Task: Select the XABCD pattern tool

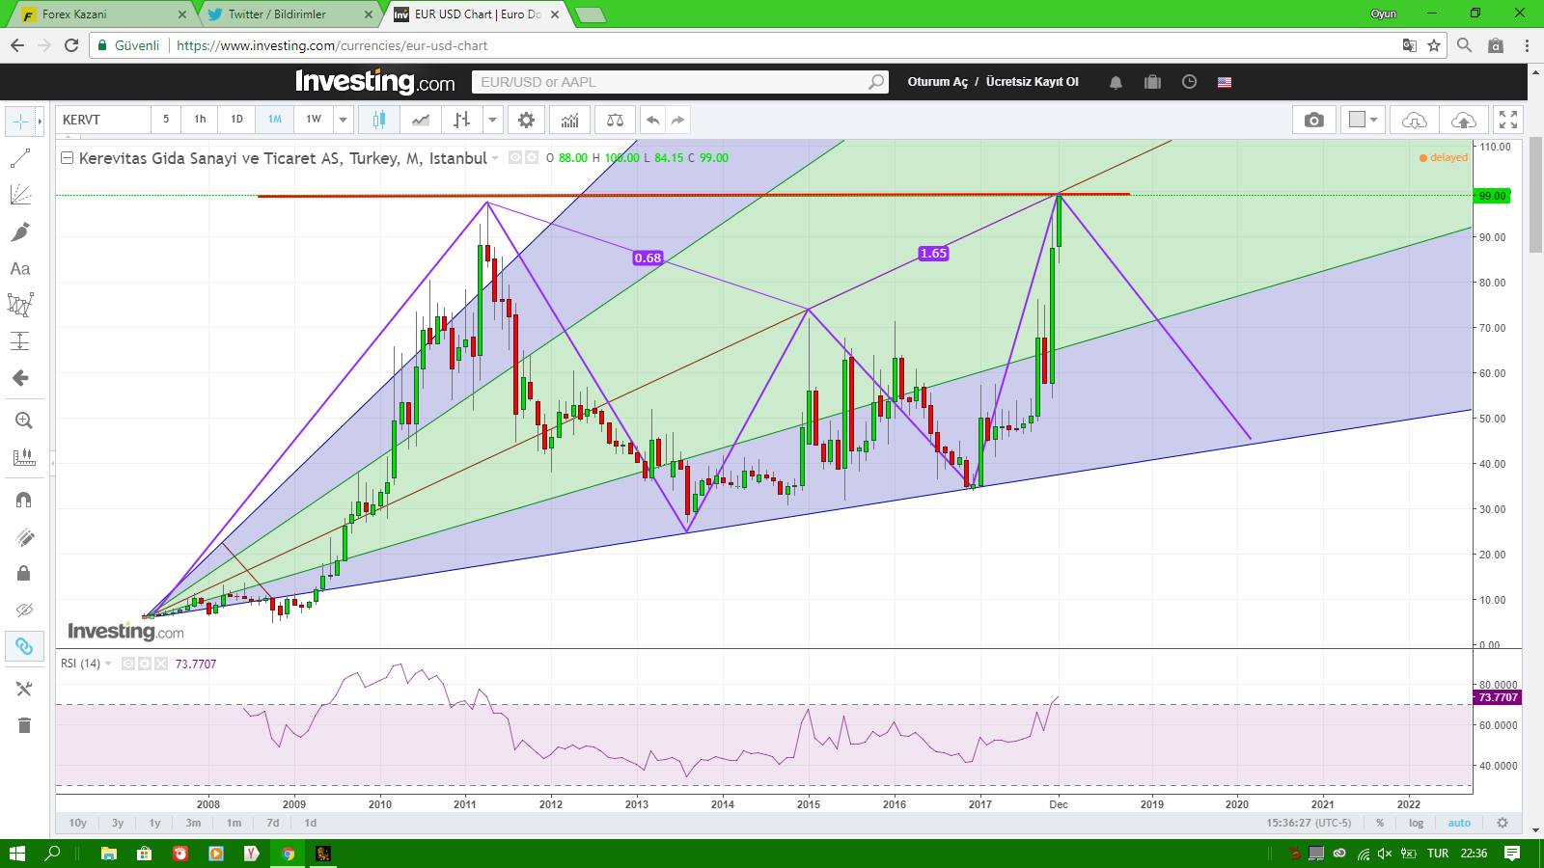Action: pyautogui.click(x=20, y=305)
